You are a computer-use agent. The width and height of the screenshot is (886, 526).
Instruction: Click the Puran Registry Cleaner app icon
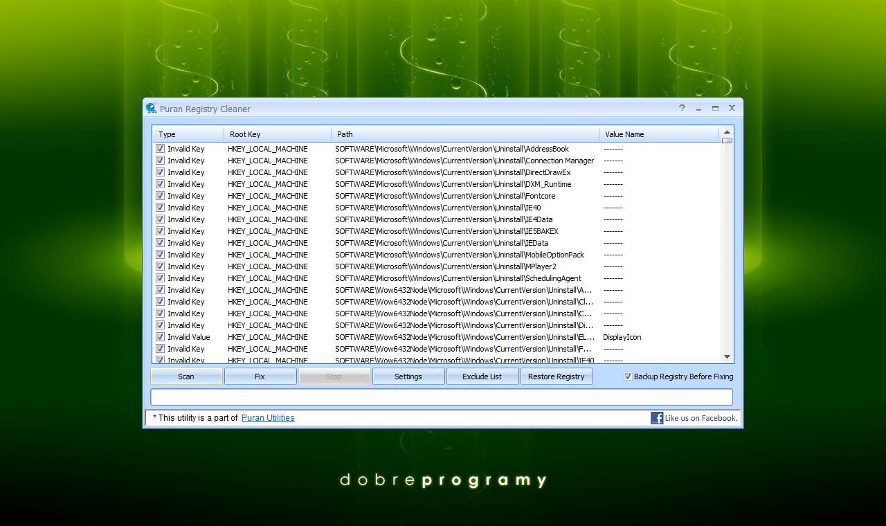(x=151, y=108)
